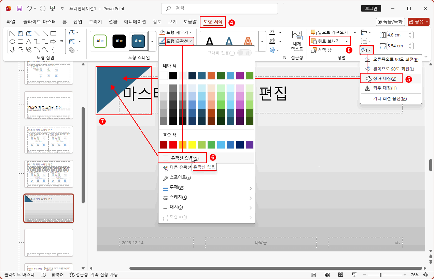Select the dark Abc shape style
The image size is (434, 279).
coord(119,41)
